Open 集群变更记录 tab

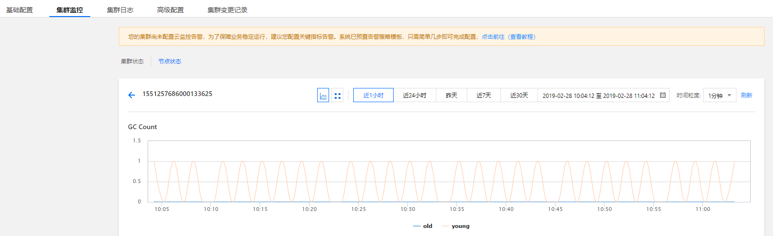click(227, 10)
